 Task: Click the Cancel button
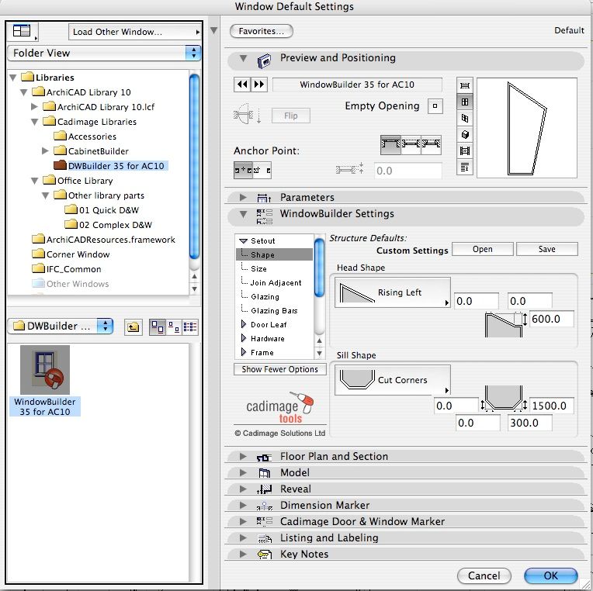[484, 575]
